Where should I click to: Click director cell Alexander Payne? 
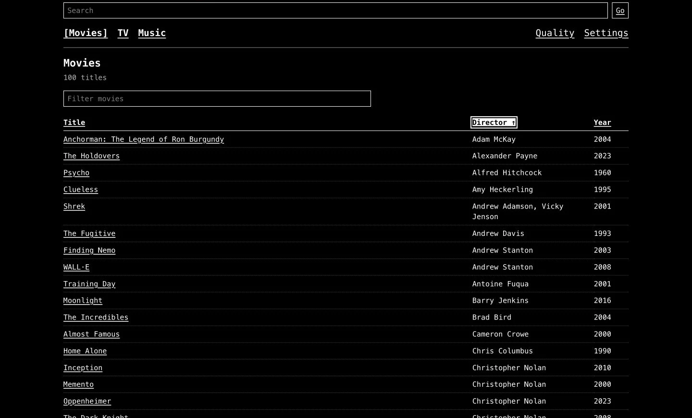point(505,156)
